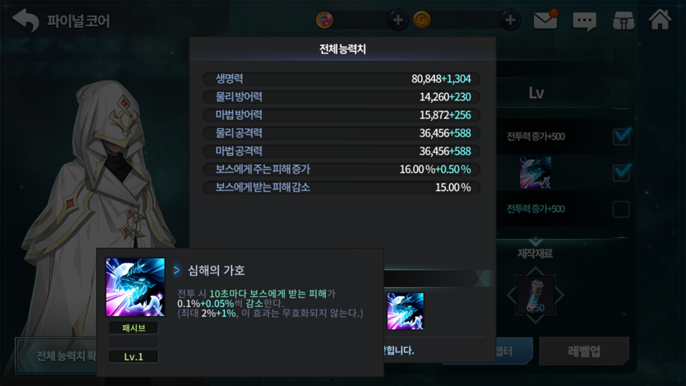686x386 pixels.
Task: Toggle the checkbox beside the dragon skill icon
Action: click(x=621, y=172)
